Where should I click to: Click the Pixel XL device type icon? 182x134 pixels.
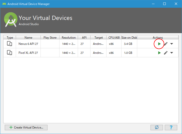click(9, 53)
